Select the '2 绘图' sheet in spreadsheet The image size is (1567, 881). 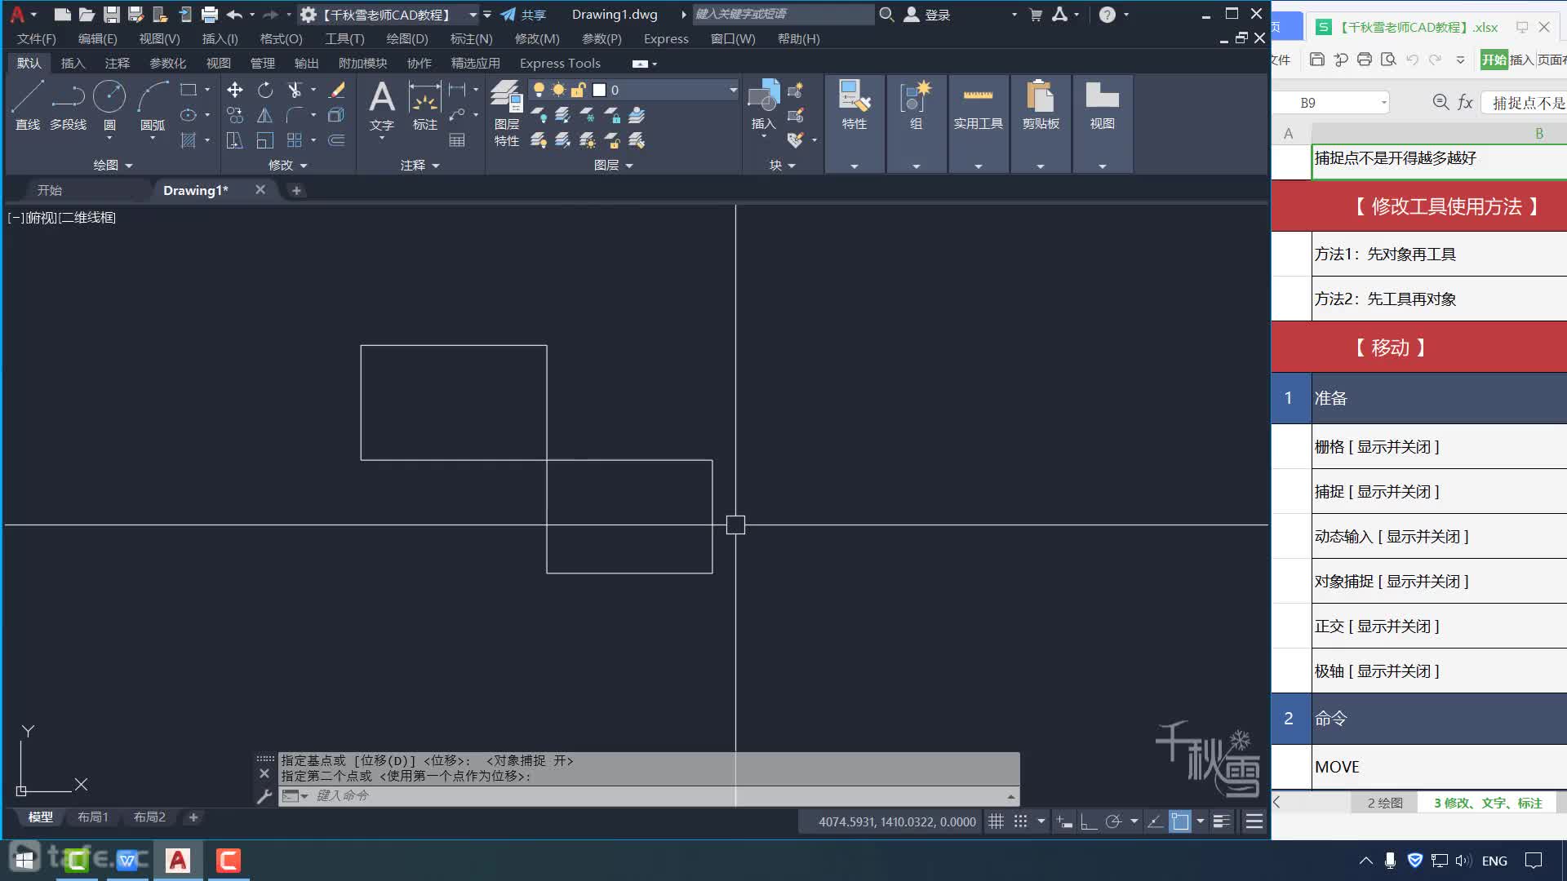pyautogui.click(x=1385, y=803)
